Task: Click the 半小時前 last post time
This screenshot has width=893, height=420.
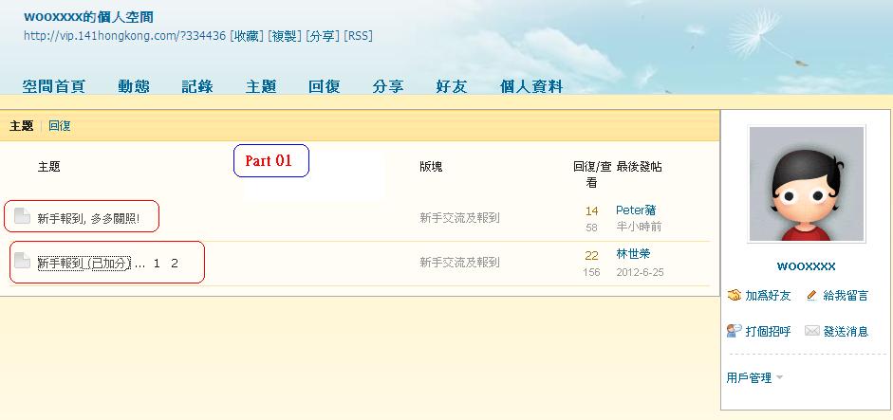Action: pyautogui.click(x=639, y=227)
